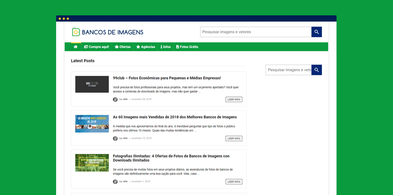Click LEER MÁS on the 60 Imagens post
Viewport: 393px width, 195px height.
tap(234, 139)
